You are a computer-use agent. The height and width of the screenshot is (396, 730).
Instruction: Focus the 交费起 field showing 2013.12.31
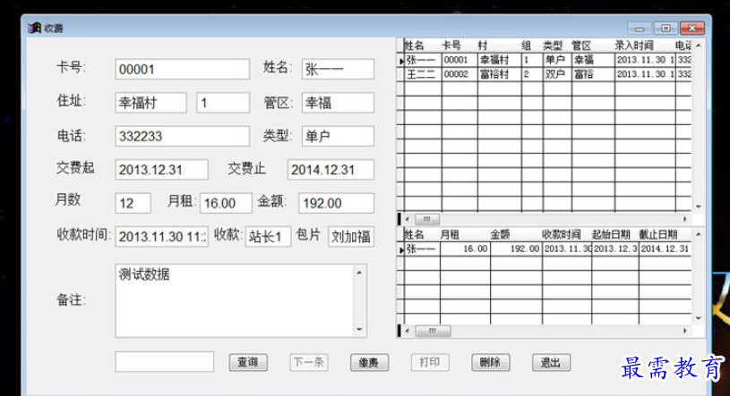pyautogui.click(x=161, y=170)
